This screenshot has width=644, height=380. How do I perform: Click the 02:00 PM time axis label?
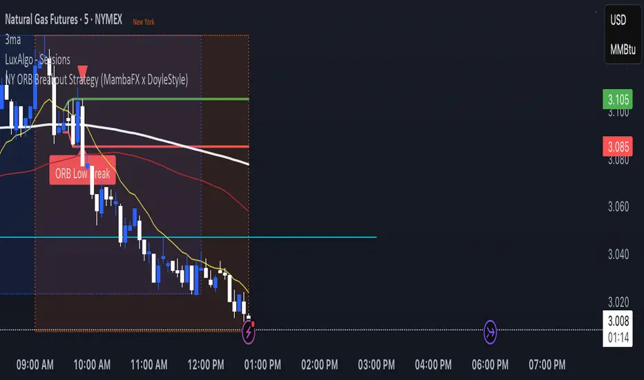pyautogui.click(x=319, y=365)
